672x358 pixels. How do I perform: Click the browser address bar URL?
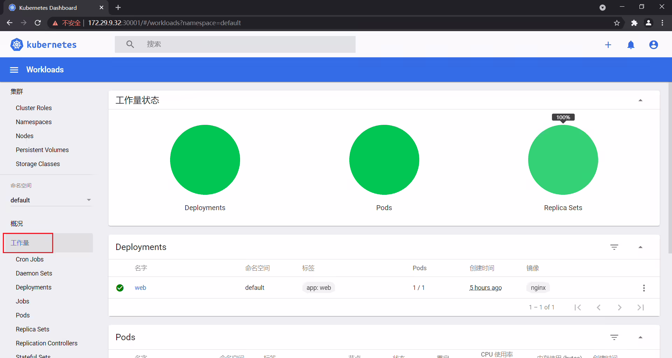[x=164, y=23]
